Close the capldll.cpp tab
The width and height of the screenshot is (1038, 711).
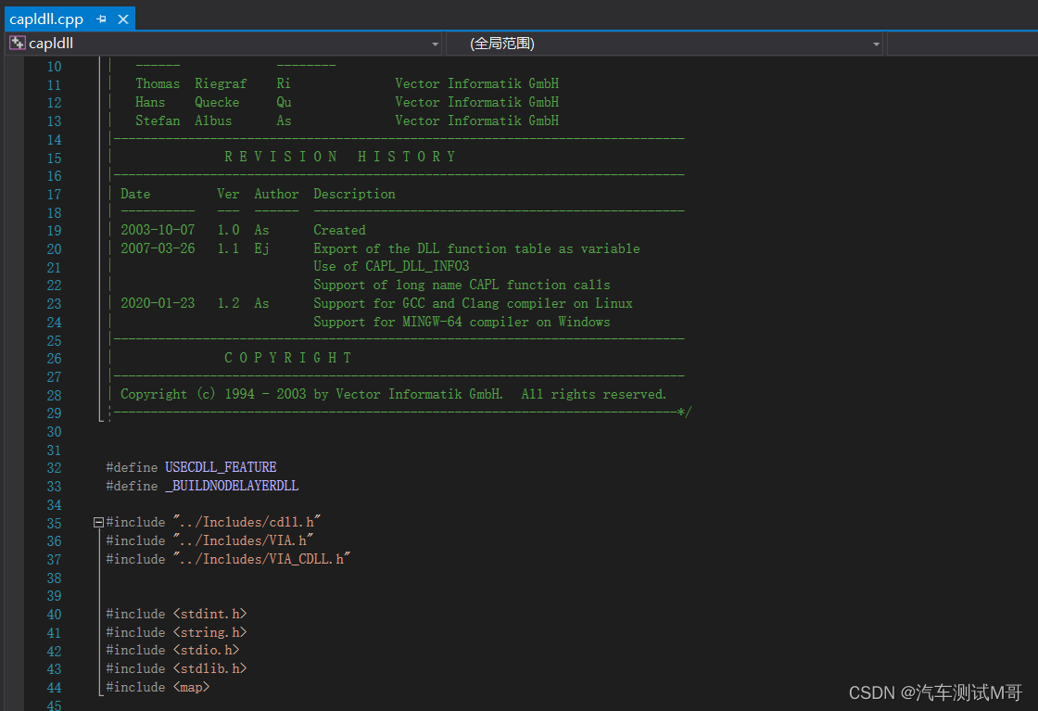(124, 18)
